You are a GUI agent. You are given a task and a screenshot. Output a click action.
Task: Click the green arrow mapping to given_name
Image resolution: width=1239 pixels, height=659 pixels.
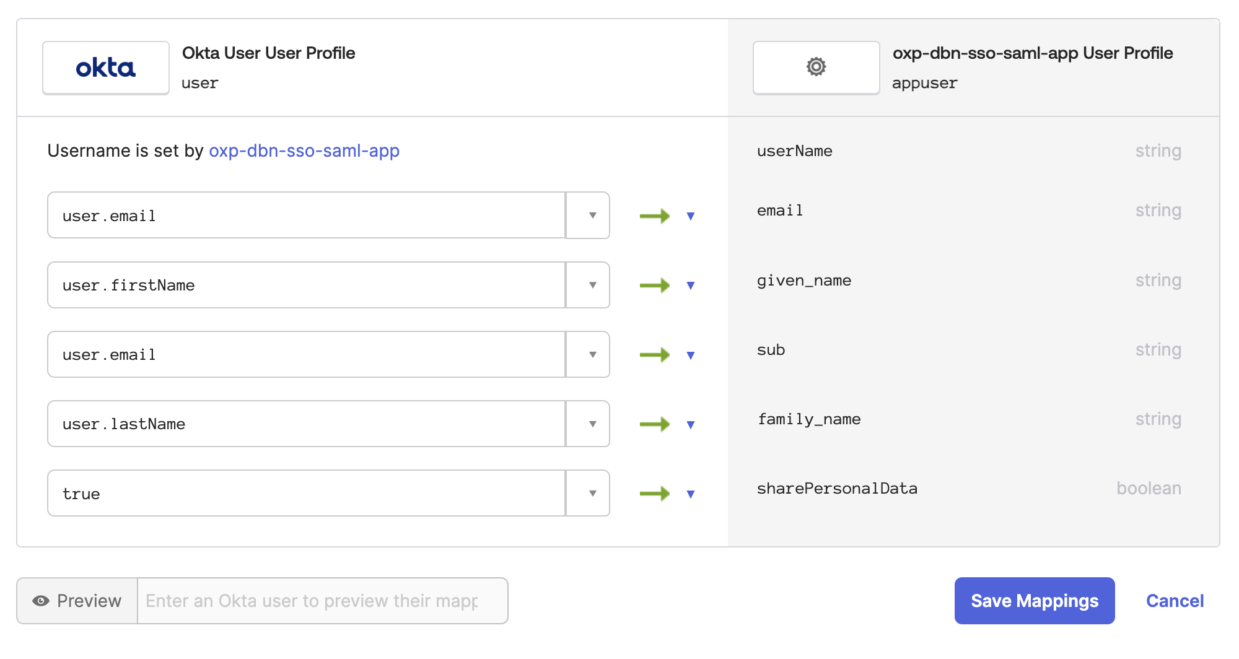(x=655, y=285)
